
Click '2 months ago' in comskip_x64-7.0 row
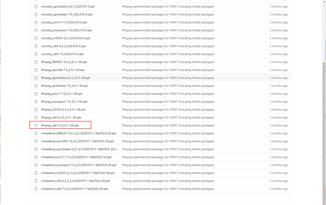(x=279, y=54)
